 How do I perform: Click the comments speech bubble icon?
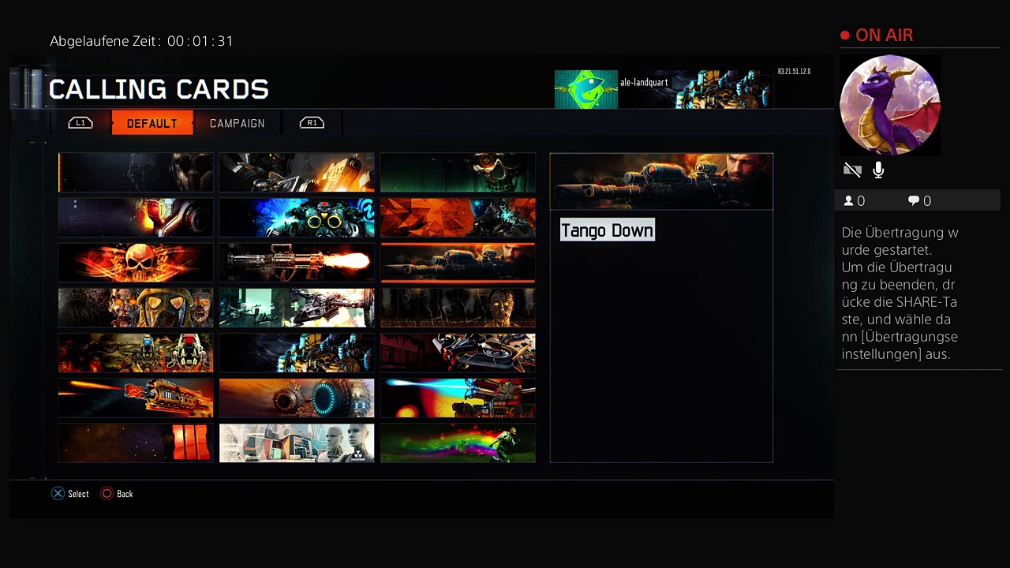pyautogui.click(x=914, y=201)
